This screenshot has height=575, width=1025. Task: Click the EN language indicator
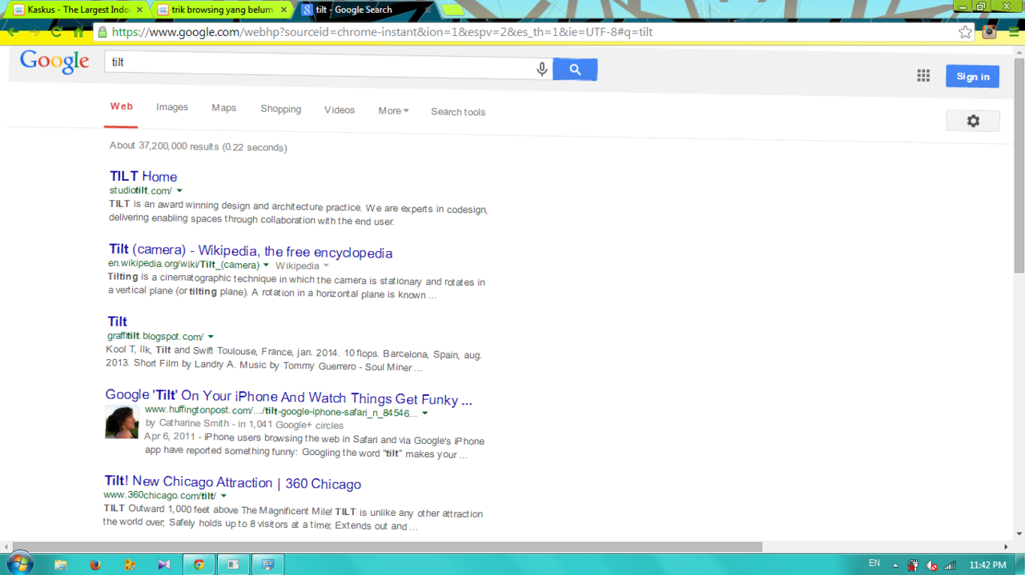point(874,564)
